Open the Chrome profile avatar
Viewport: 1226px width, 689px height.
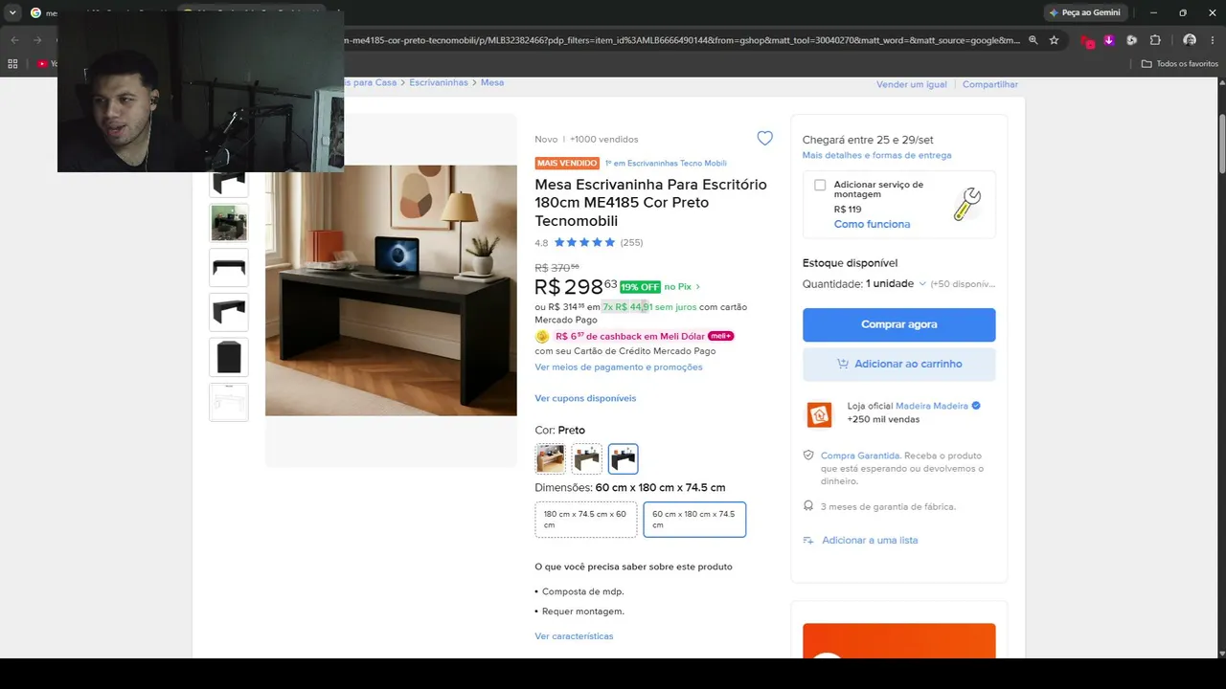coord(1190,40)
